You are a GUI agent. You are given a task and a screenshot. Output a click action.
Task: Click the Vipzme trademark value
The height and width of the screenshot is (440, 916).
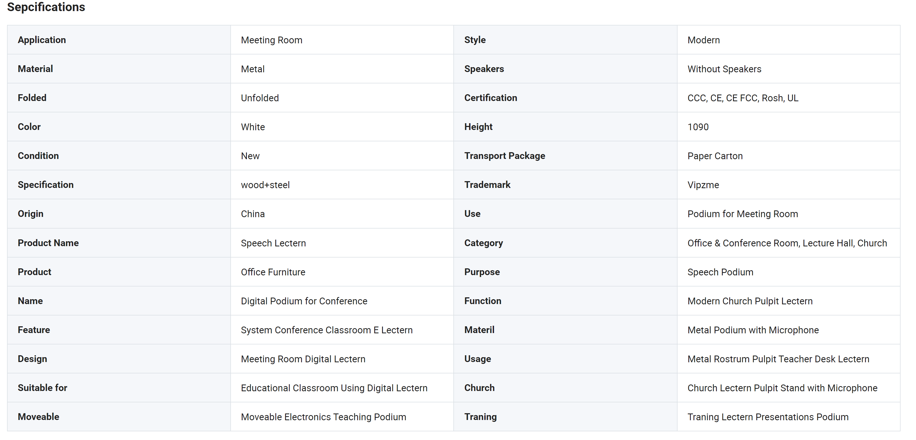click(x=703, y=185)
